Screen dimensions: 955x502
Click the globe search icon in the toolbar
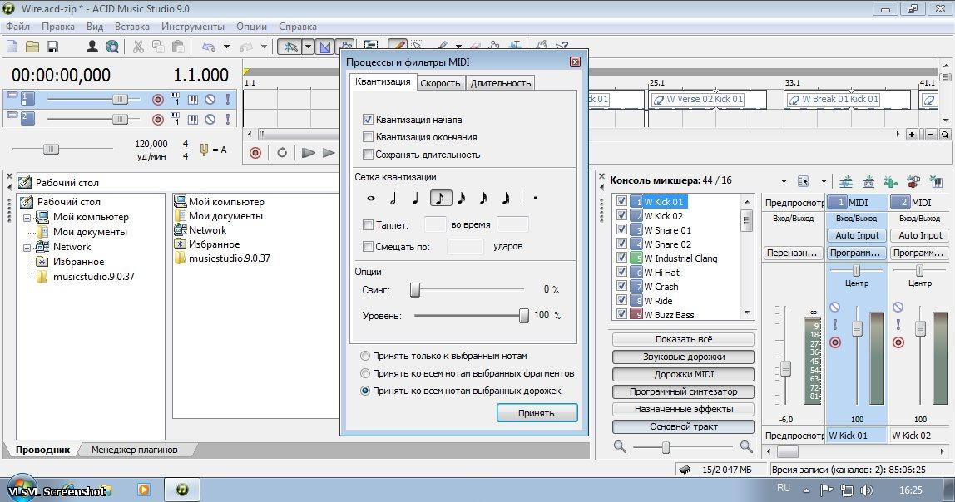click(x=112, y=47)
